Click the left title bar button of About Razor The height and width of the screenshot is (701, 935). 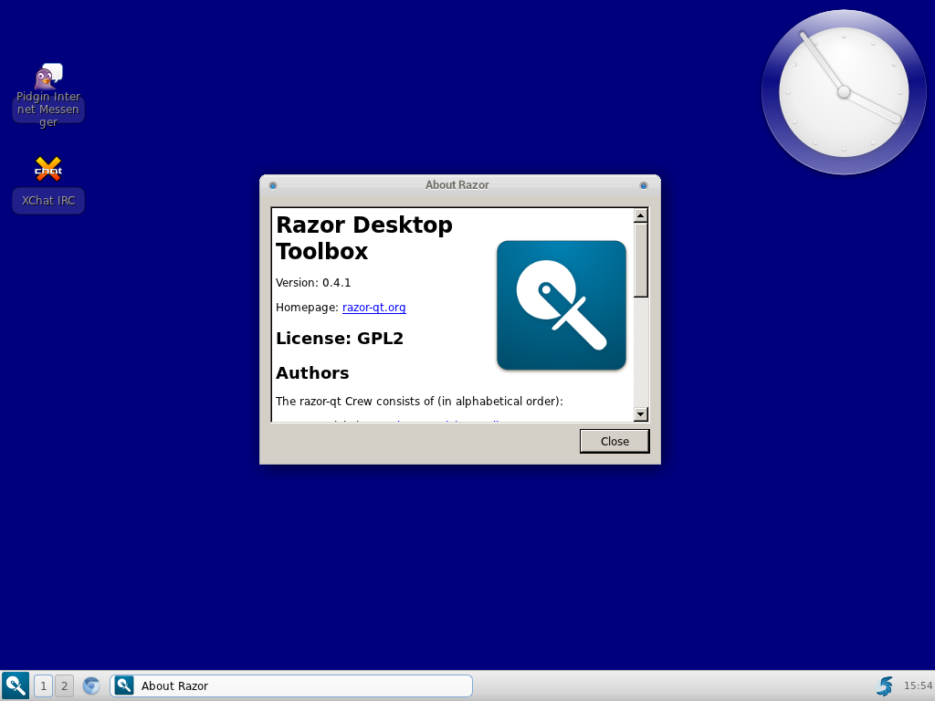(x=273, y=185)
